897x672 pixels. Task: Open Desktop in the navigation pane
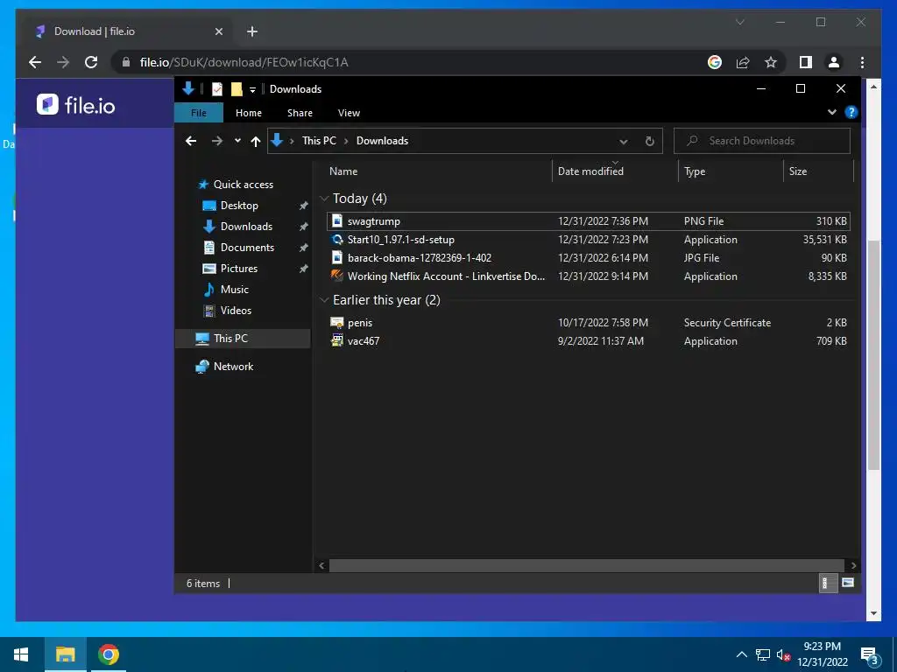(x=239, y=205)
